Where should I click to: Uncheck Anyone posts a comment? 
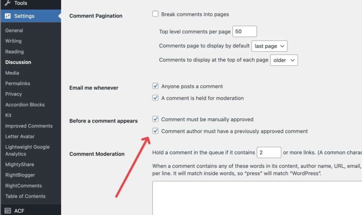click(x=155, y=86)
